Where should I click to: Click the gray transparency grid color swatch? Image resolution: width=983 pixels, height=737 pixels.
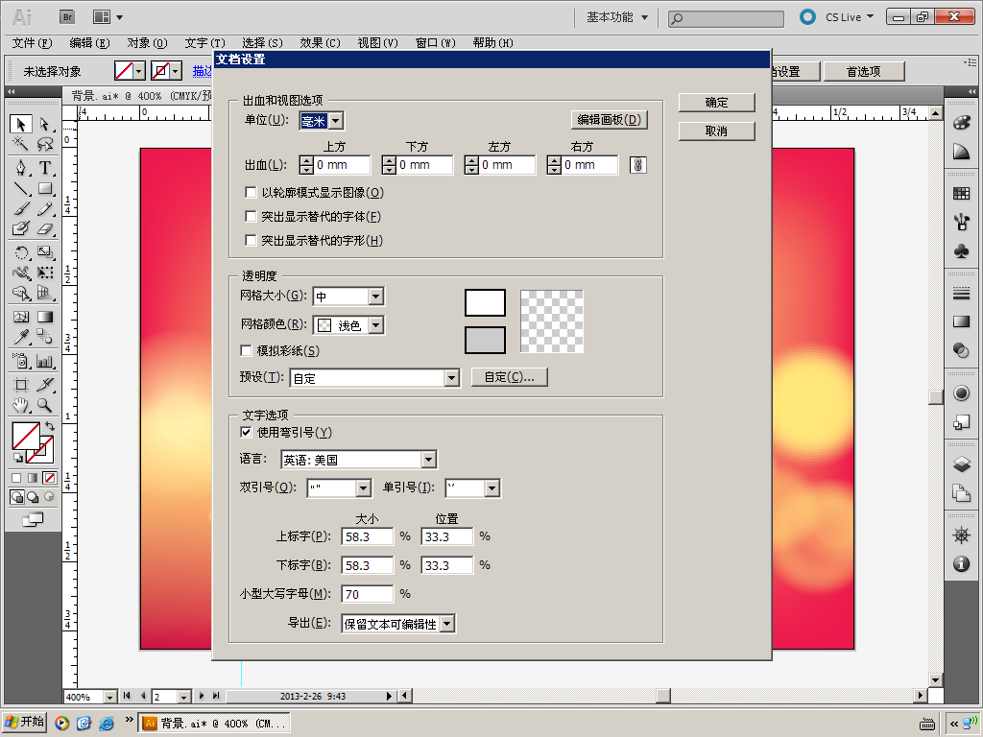click(485, 341)
